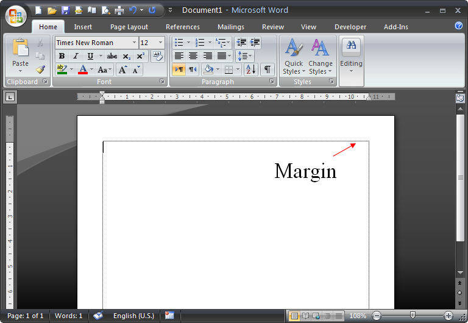Click New document icon in Quick Access
The width and height of the screenshot is (468, 323).
click(x=38, y=10)
